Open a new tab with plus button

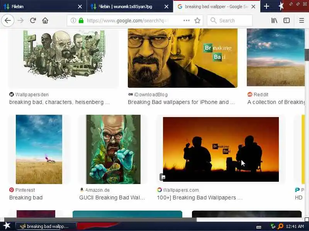267,6
